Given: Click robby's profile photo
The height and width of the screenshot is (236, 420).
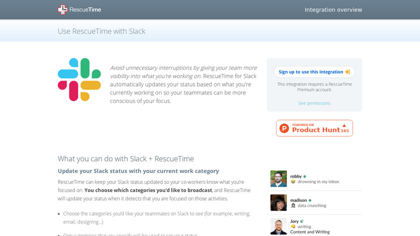Looking at the screenshot, I should [278, 178].
